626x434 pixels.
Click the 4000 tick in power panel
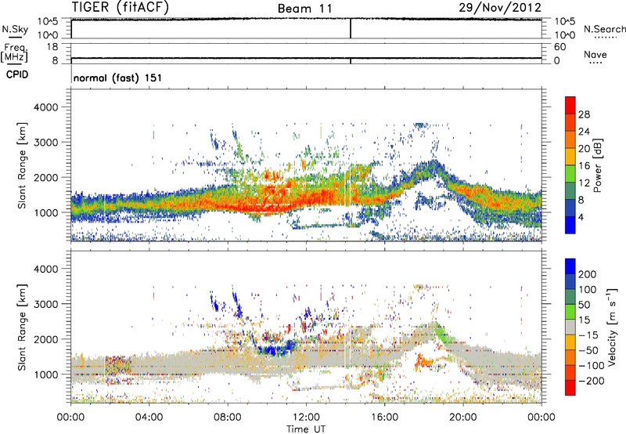pos(45,107)
